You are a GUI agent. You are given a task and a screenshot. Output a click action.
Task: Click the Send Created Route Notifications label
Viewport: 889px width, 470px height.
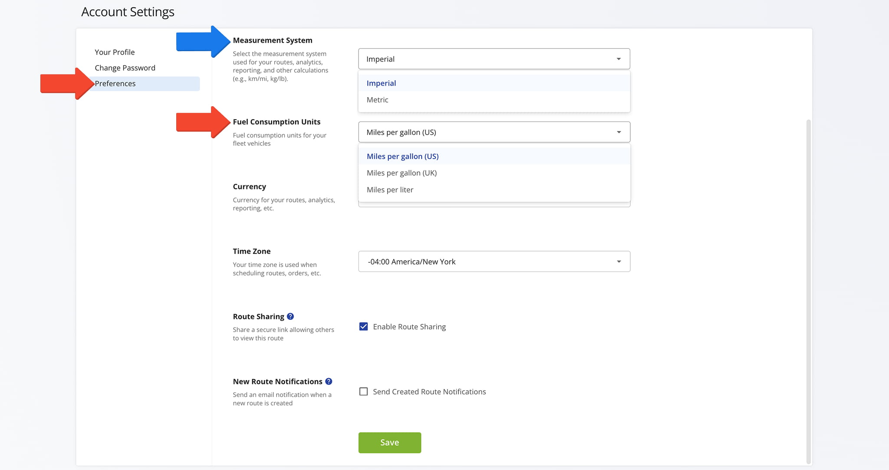point(429,392)
